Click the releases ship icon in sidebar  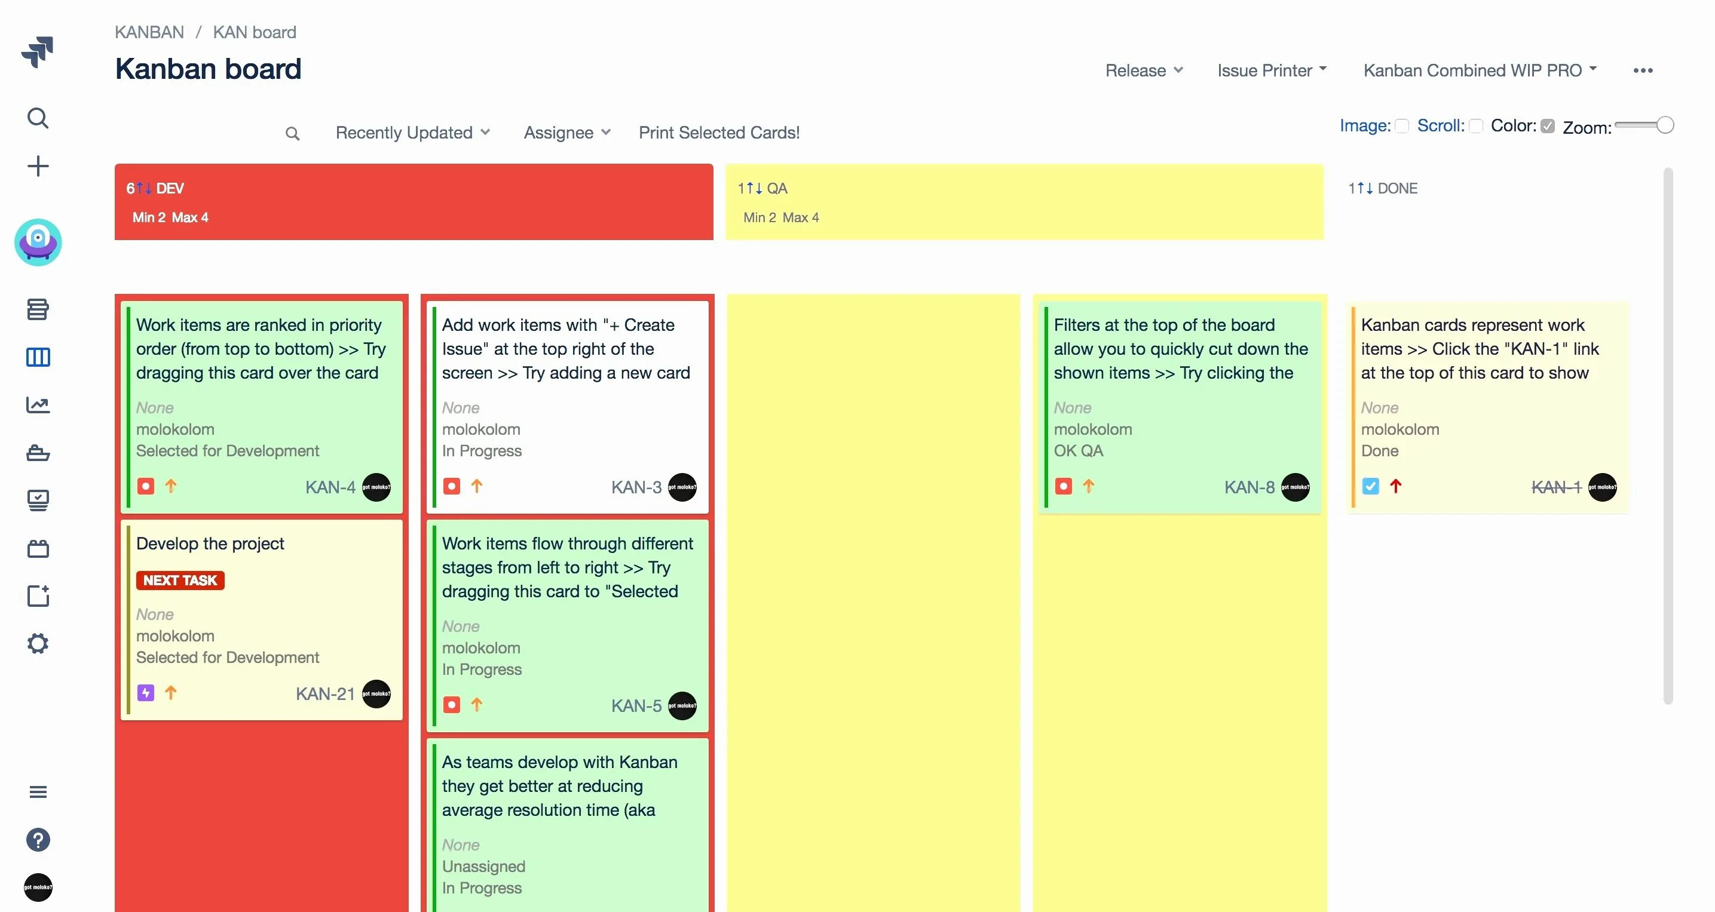tap(38, 453)
